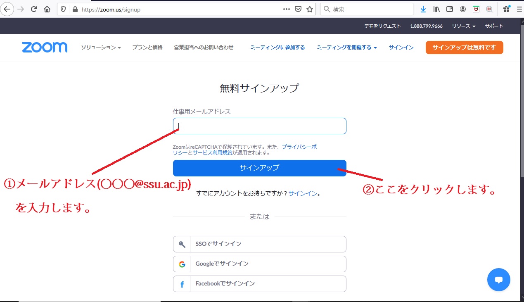Viewport: 524px width, 302px height.
Task: Focus the 仕事用メールアドレス email field
Action: [x=259, y=126]
